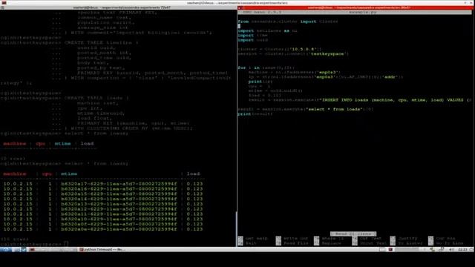The image size is (475, 267).
Task: Click the nano 'Read 21 lines' status message
Action: pos(353,234)
